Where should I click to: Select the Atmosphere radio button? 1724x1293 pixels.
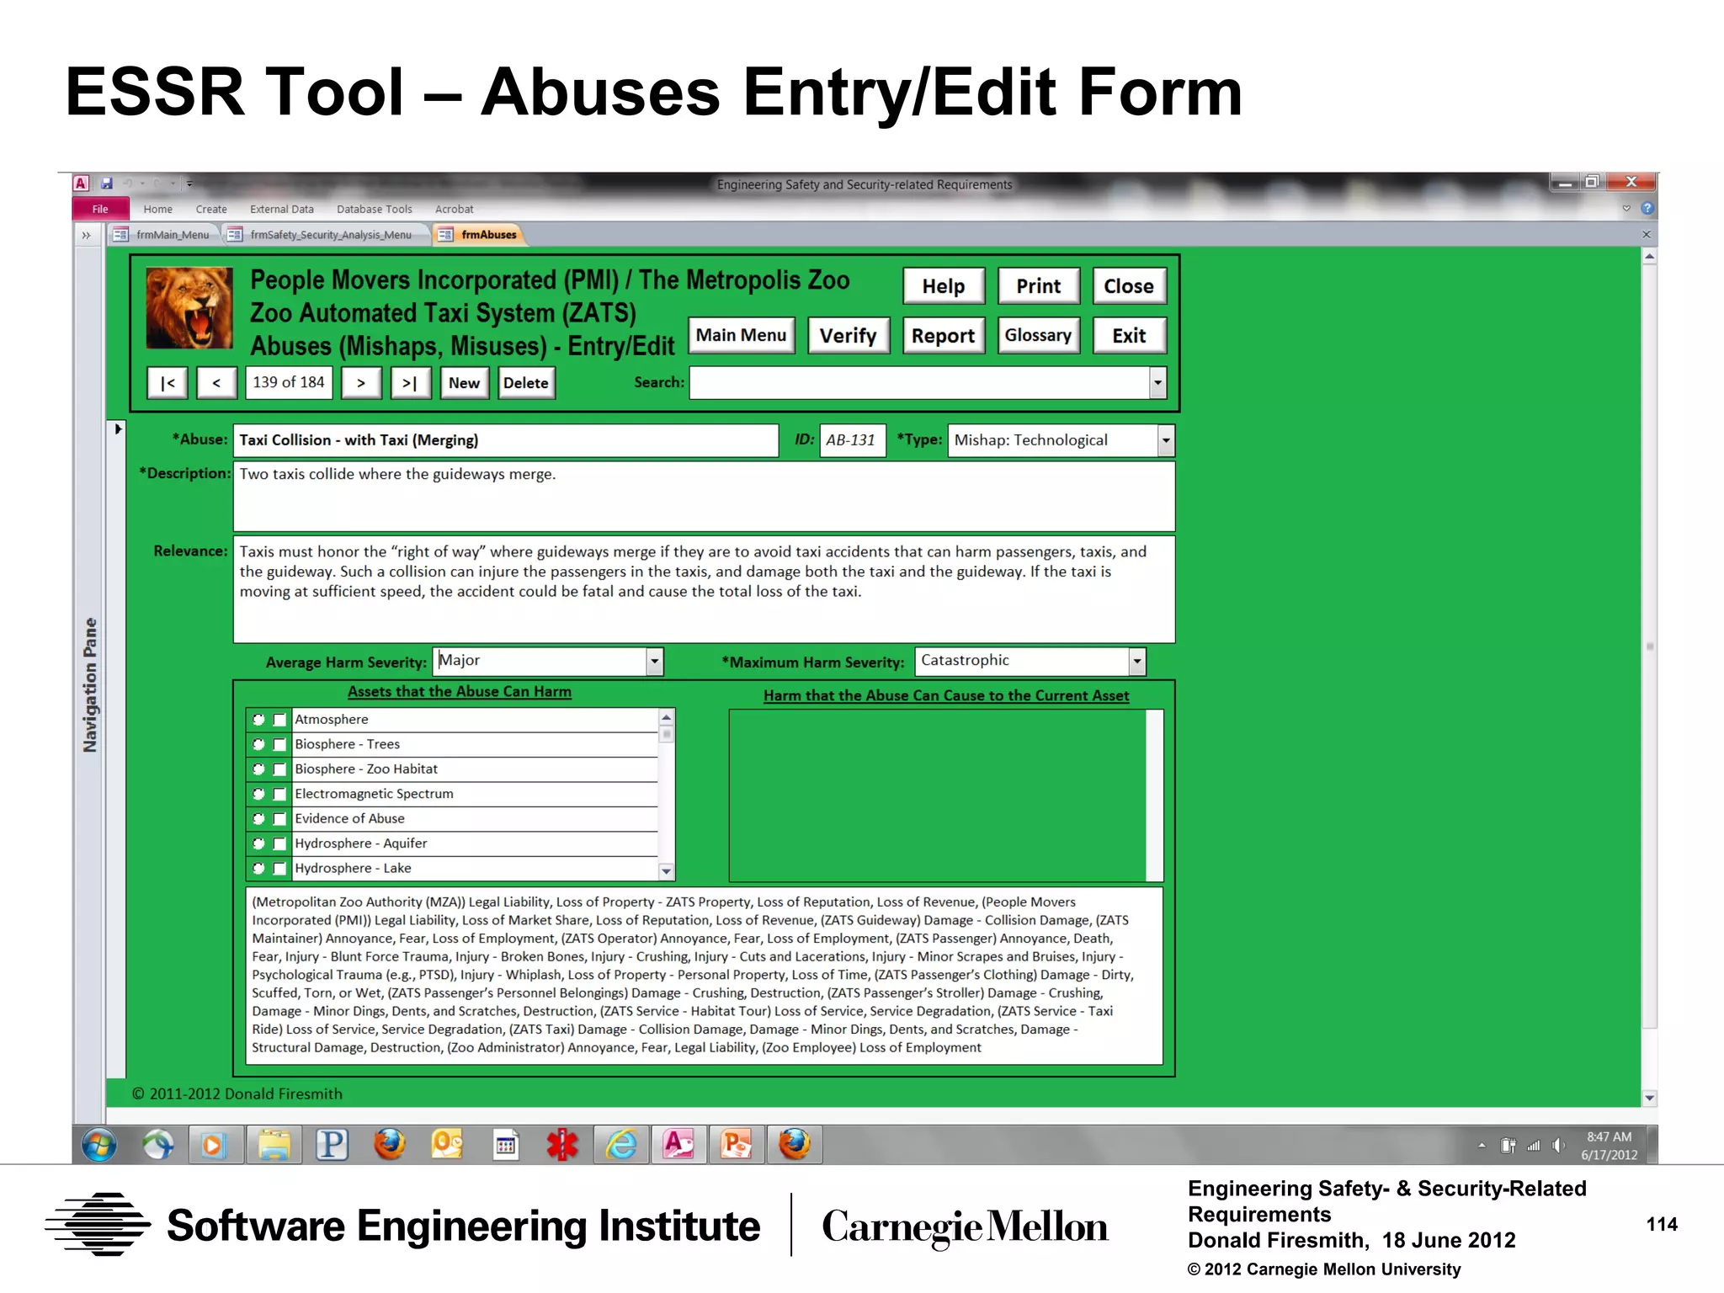258,720
